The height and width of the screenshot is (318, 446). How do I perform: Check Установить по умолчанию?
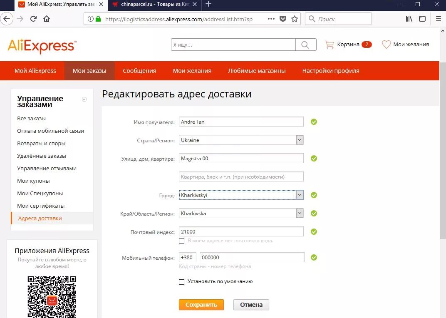click(x=181, y=282)
